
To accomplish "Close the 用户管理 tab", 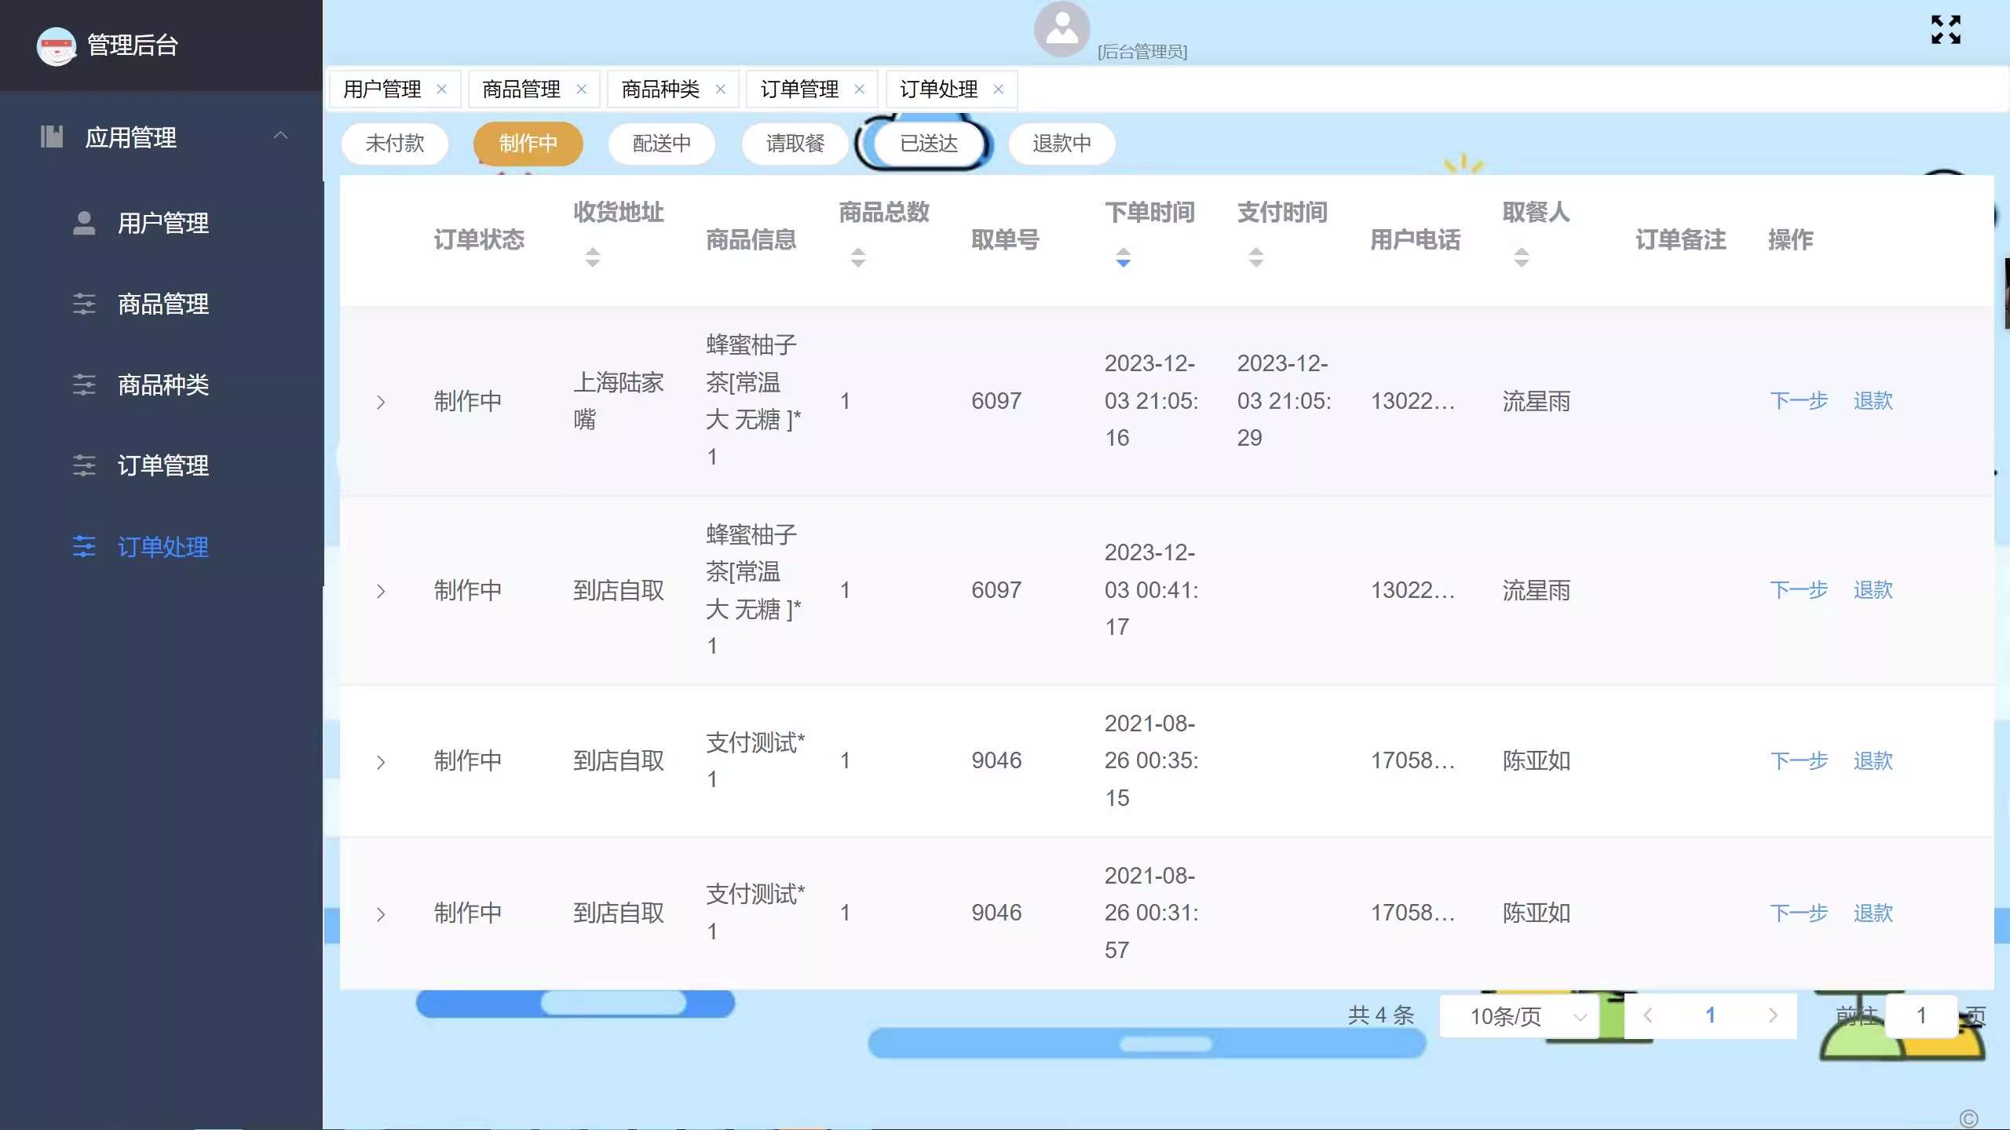I will pos(441,89).
